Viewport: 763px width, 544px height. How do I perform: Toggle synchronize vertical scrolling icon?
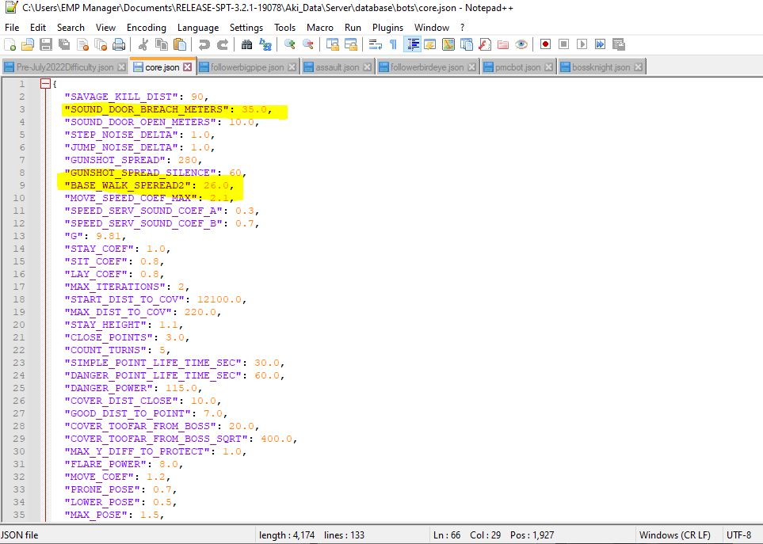click(332, 44)
